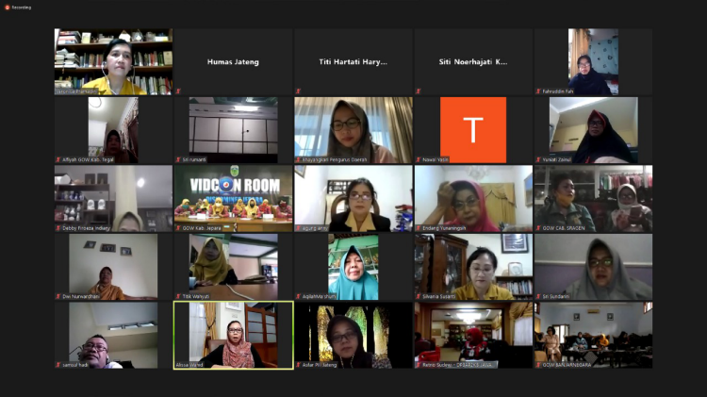The height and width of the screenshot is (397, 707).
Task: Click the 'Endang Yunaningsih' name label
Action: [x=444, y=228]
